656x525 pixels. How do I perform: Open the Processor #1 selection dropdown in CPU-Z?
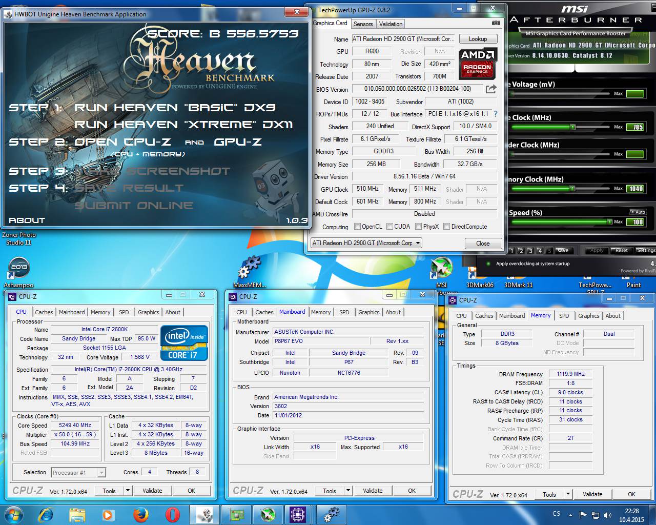[x=78, y=473]
